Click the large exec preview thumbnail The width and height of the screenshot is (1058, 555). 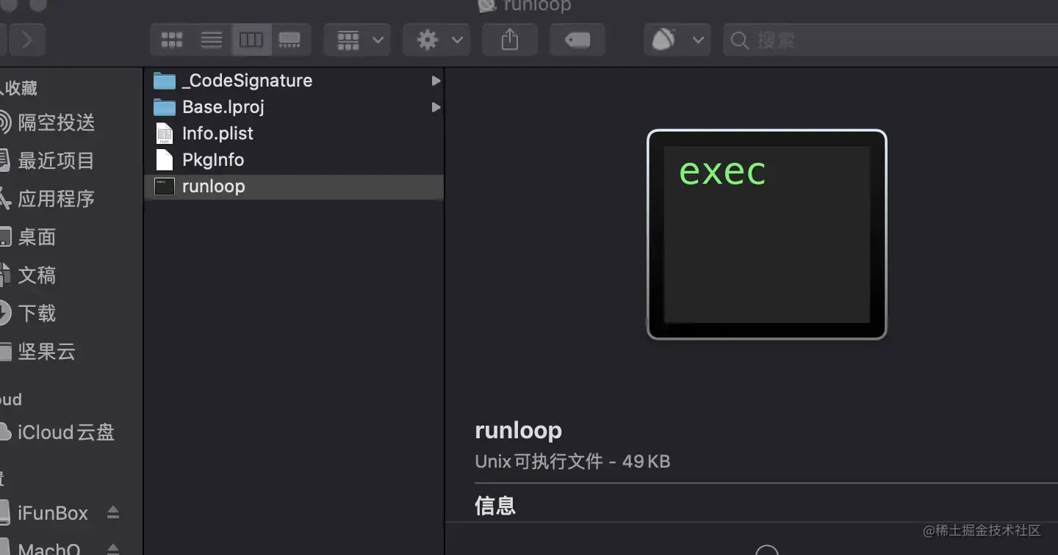tap(767, 234)
